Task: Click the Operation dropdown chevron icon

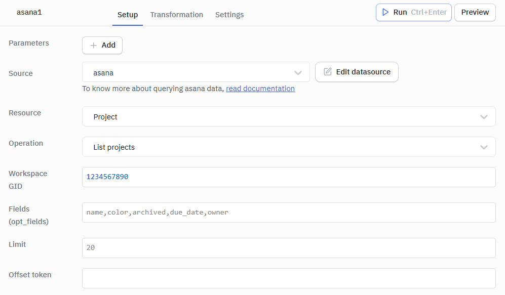Action: [484, 147]
